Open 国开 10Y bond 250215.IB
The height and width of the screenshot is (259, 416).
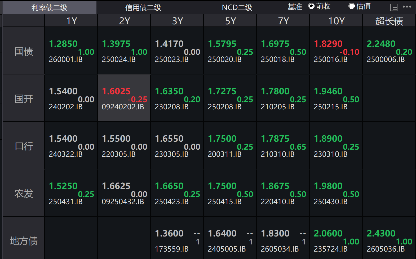pos(336,98)
